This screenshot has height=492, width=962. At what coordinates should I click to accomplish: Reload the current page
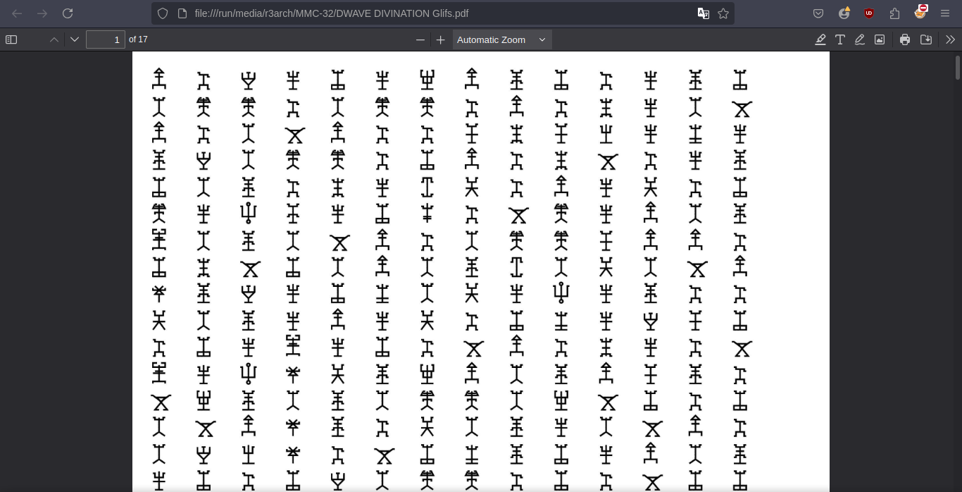pyautogui.click(x=68, y=13)
